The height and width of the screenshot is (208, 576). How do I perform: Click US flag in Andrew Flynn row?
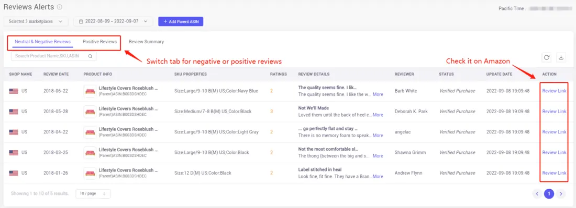pyautogui.click(x=14, y=173)
